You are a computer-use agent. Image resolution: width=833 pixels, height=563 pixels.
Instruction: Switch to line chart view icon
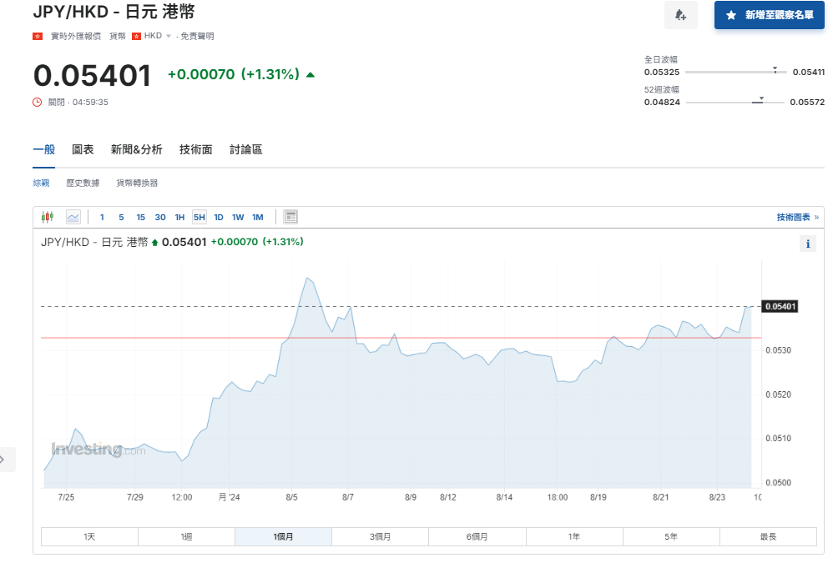point(73,216)
